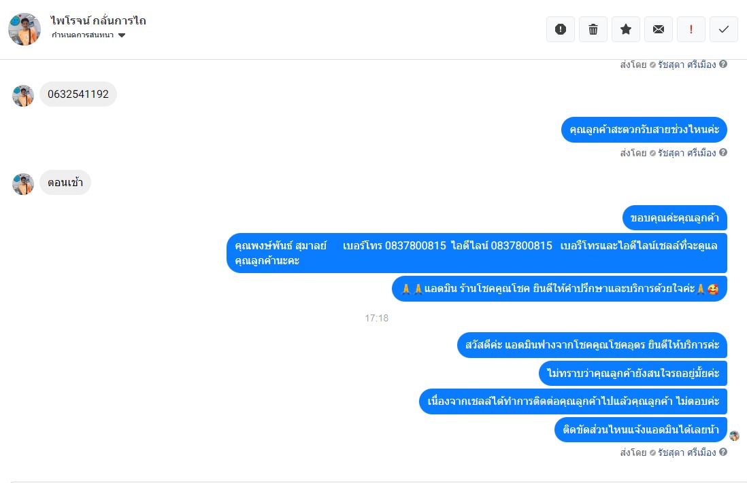The image size is (747, 483).
Task: Click help icon beside bottom รัชสุดา ศรีเมือง
Action: tap(723, 452)
